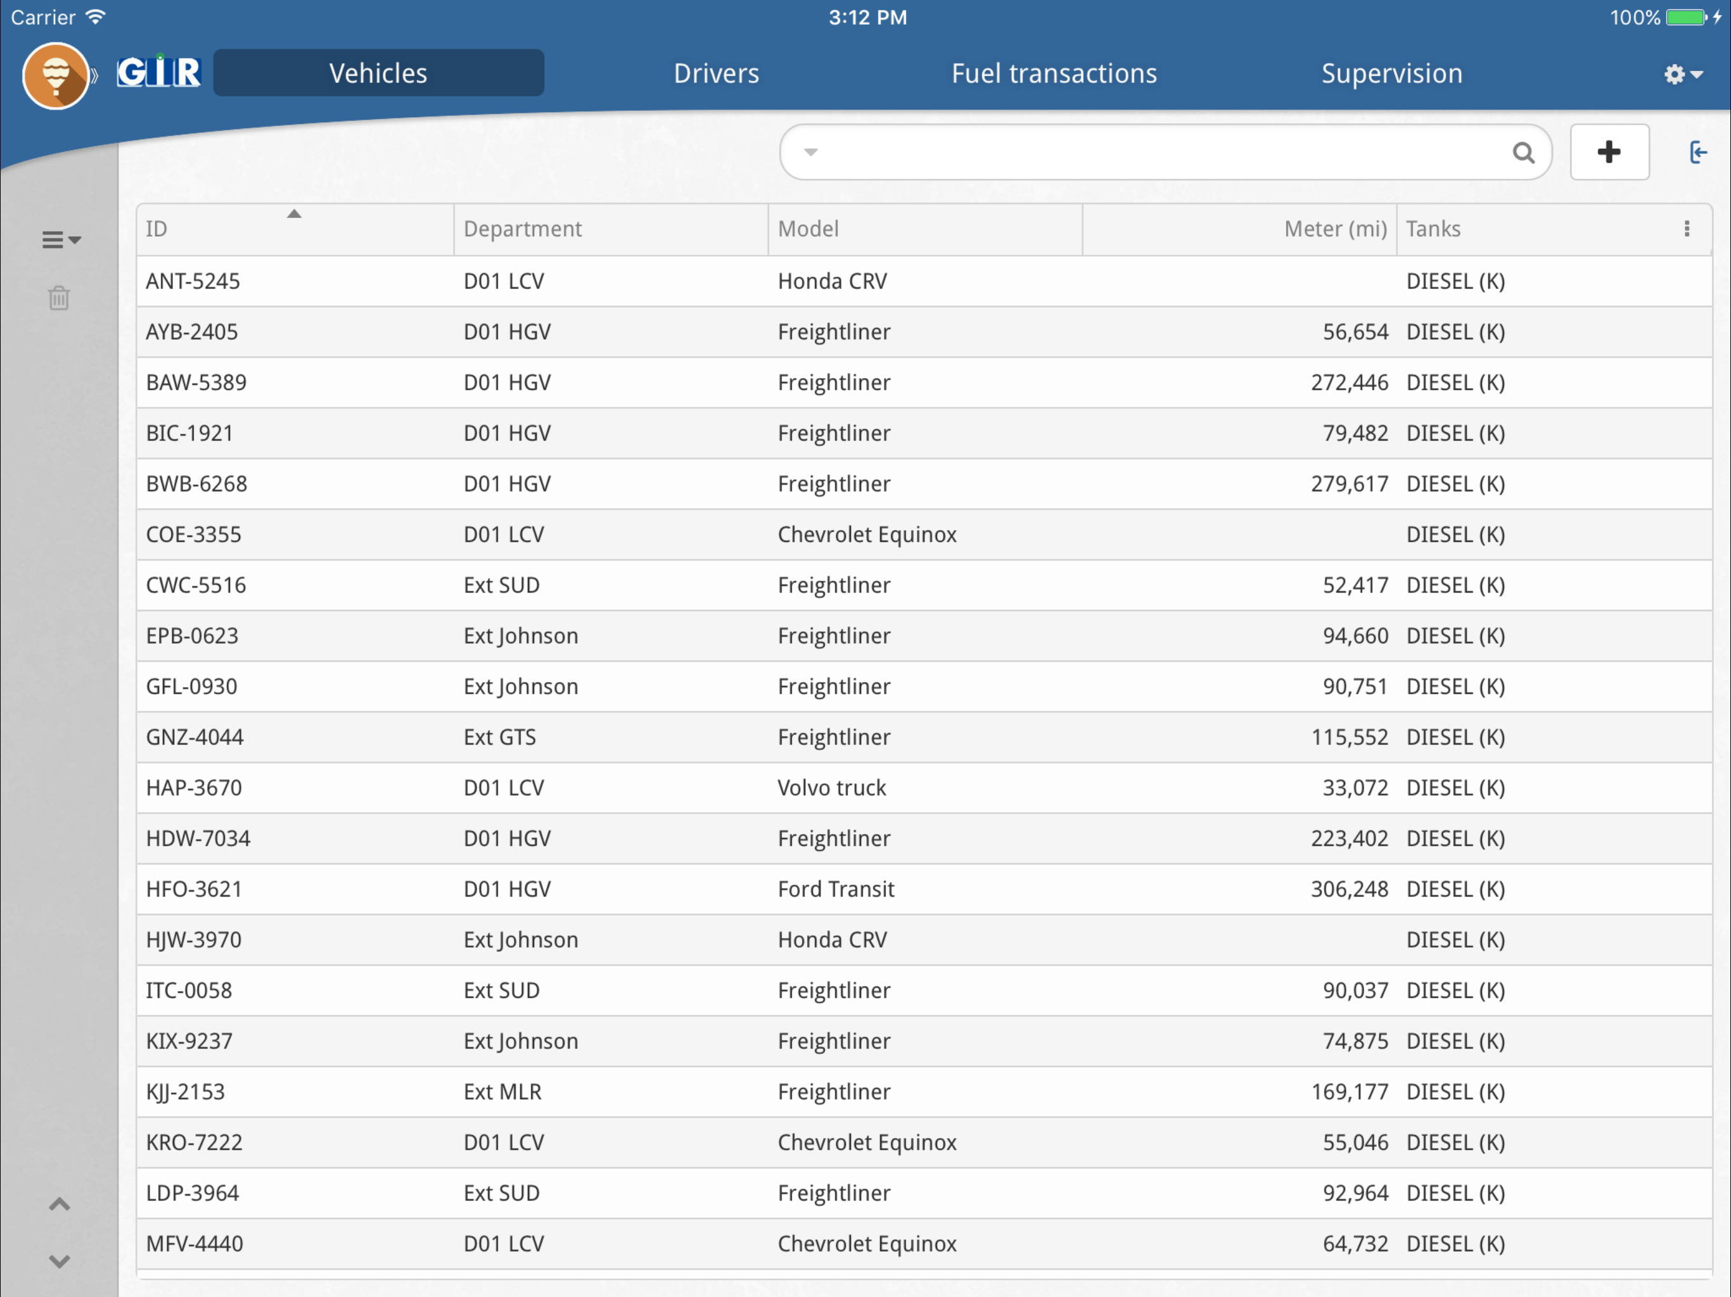The width and height of the screenshot is (1731, 1297).
Task: Go to next page using down chevron
Action: tap(60, 1261)
